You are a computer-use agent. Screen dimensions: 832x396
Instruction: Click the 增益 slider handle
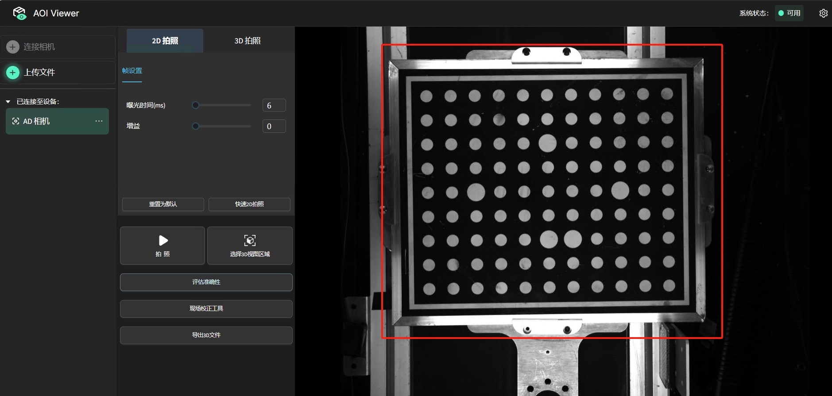point(196,126)
